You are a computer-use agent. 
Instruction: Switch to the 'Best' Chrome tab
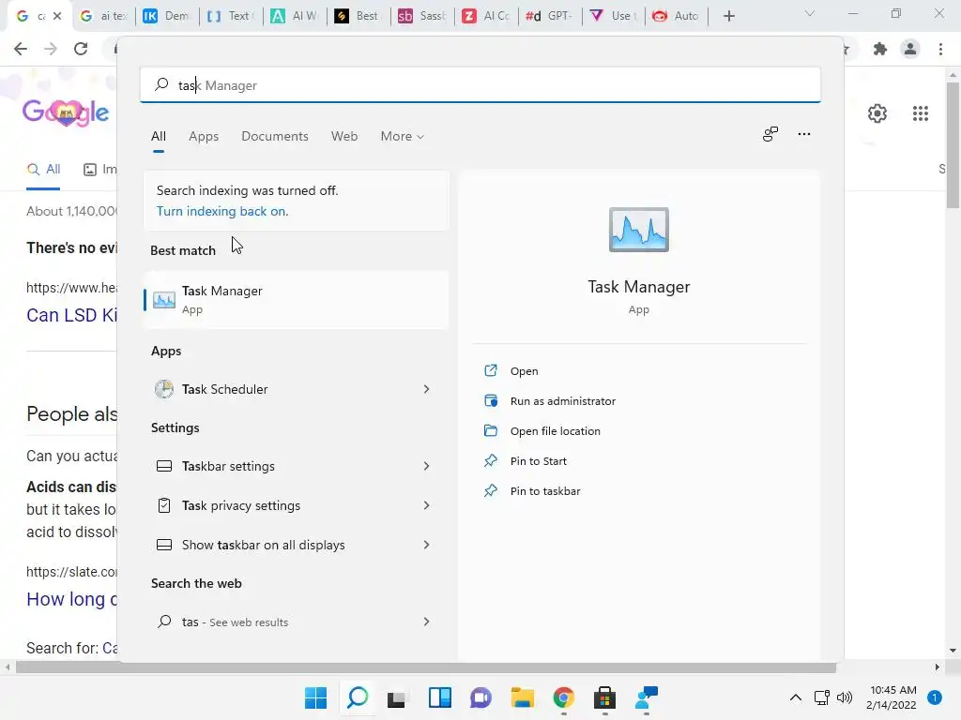(x=358, y=16)
